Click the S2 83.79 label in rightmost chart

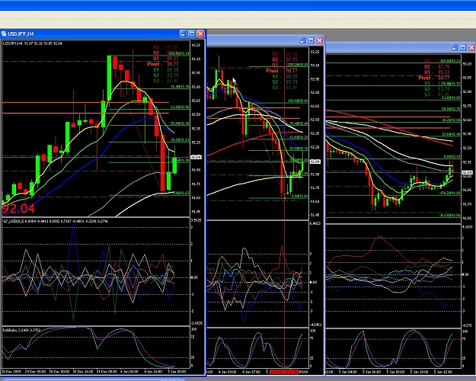[x=436, y=89]
